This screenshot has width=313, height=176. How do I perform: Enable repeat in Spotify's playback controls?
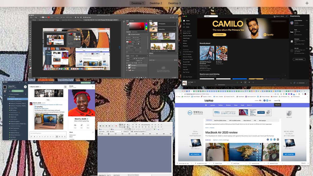(253, 82)
